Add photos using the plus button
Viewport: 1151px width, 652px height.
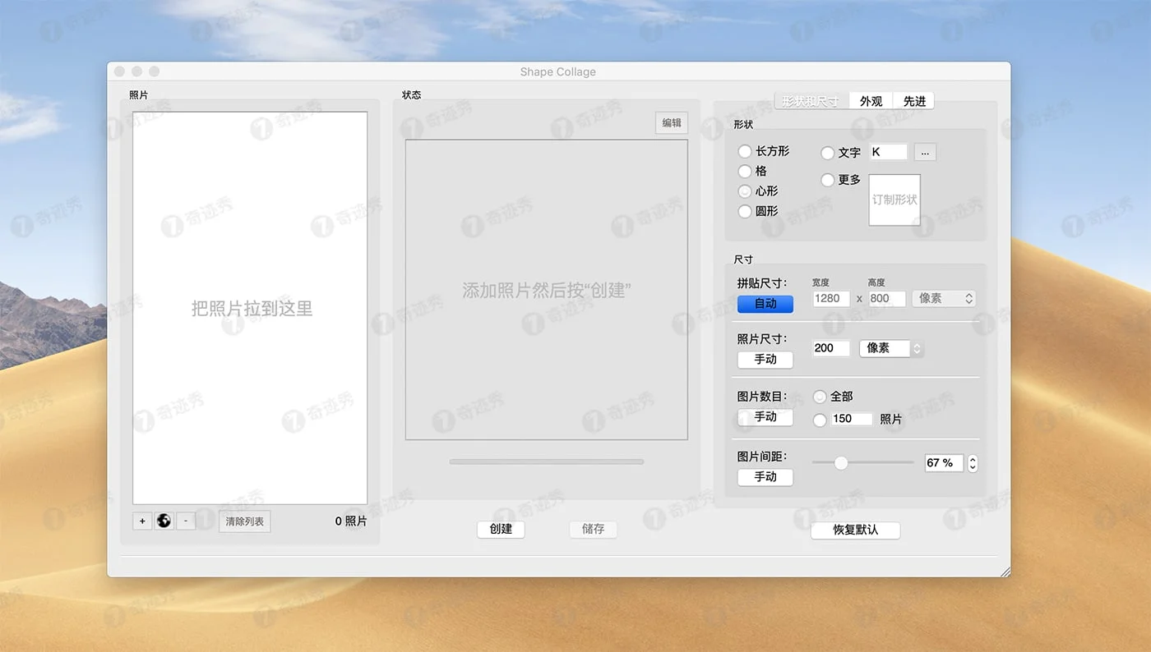pos(141,521)
